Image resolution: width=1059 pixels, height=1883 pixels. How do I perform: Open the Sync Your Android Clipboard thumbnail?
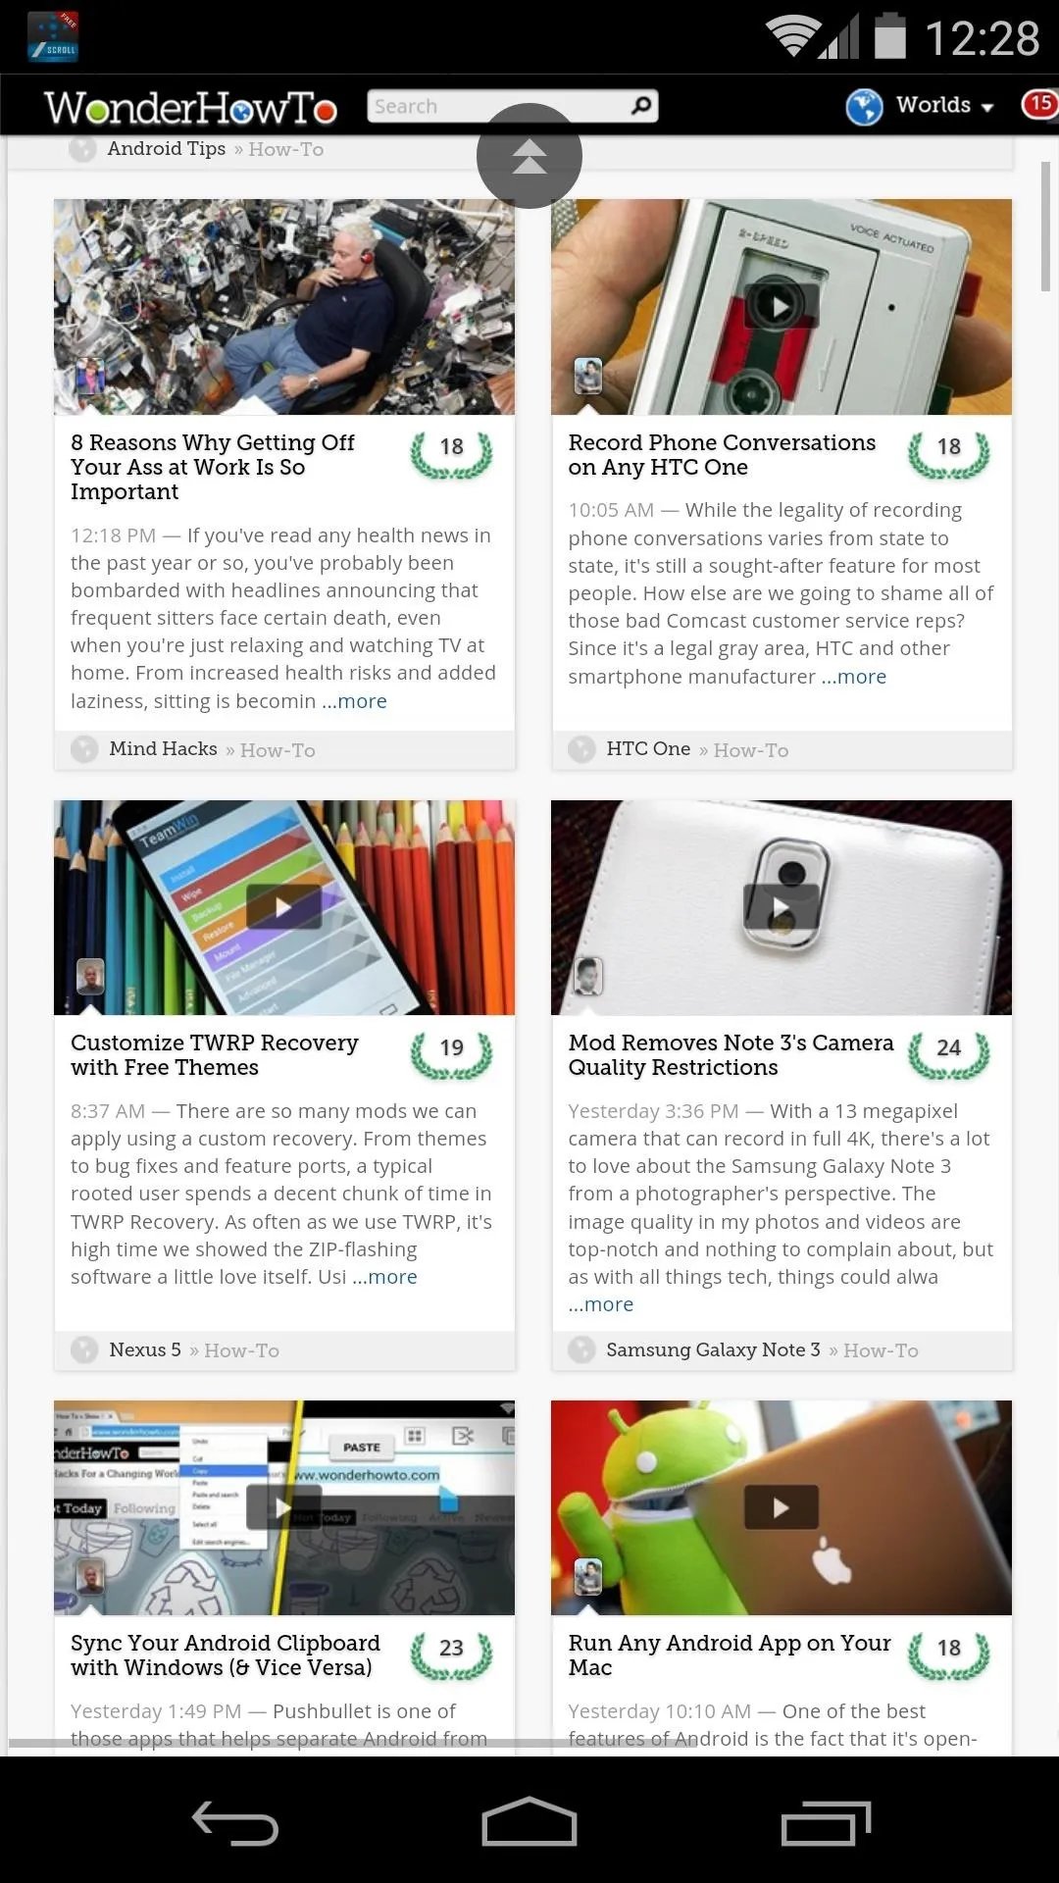[x=284, y=1507]
